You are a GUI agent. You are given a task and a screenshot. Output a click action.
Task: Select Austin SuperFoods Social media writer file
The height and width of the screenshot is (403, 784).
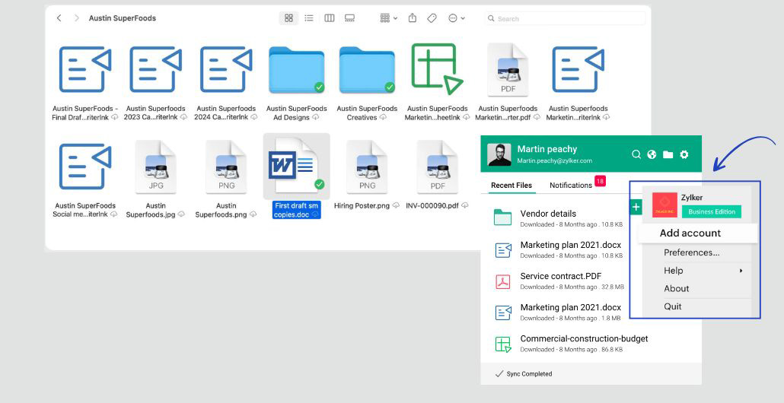[x=85, y=179]
